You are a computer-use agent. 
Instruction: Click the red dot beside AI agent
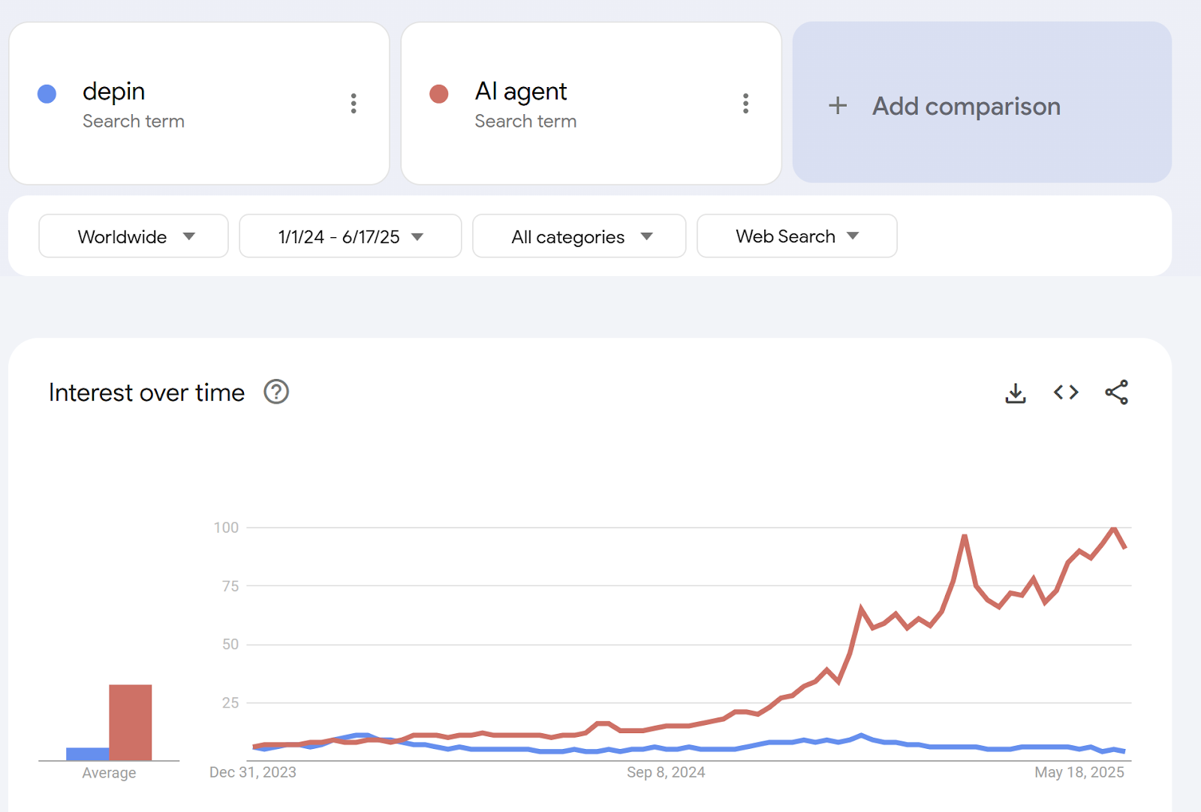[x=439, y=94]
